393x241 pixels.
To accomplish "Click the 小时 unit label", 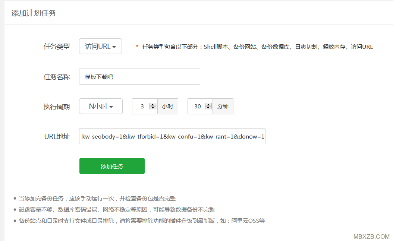I will [168, 107].
